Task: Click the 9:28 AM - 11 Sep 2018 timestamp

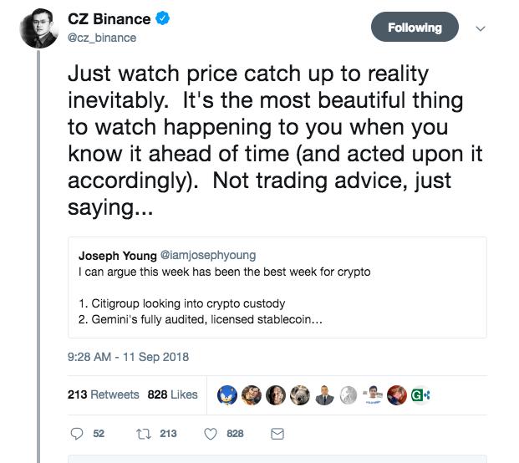Action: point(128,357)
